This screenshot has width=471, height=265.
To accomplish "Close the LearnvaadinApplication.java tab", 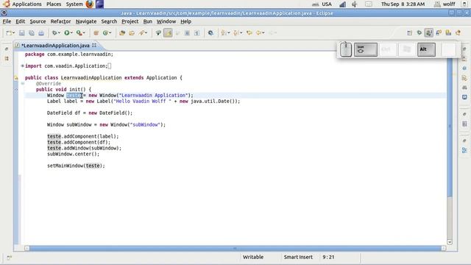I will coord(94,46).
